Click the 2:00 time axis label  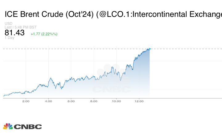tap(26, 101)
